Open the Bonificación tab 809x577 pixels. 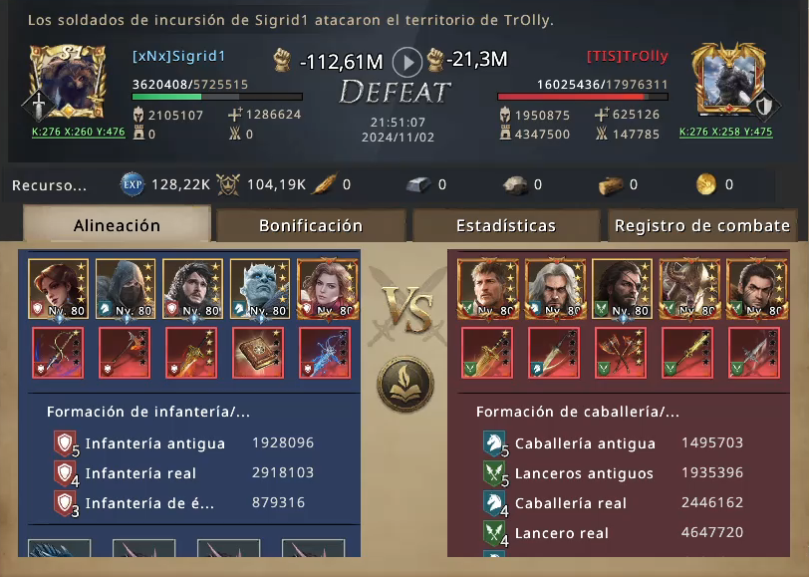click(311, 225)
